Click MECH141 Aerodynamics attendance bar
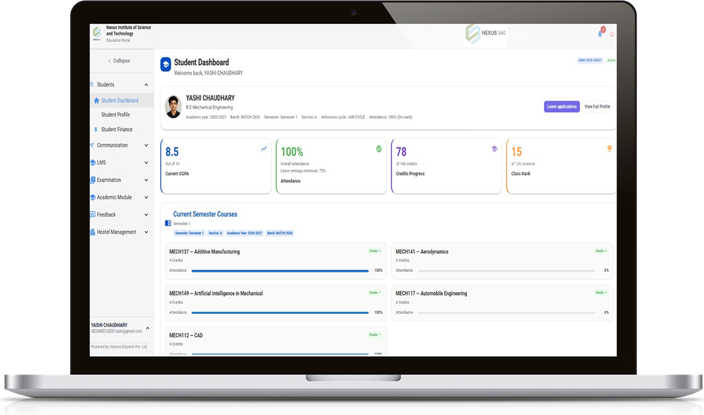 506,271
